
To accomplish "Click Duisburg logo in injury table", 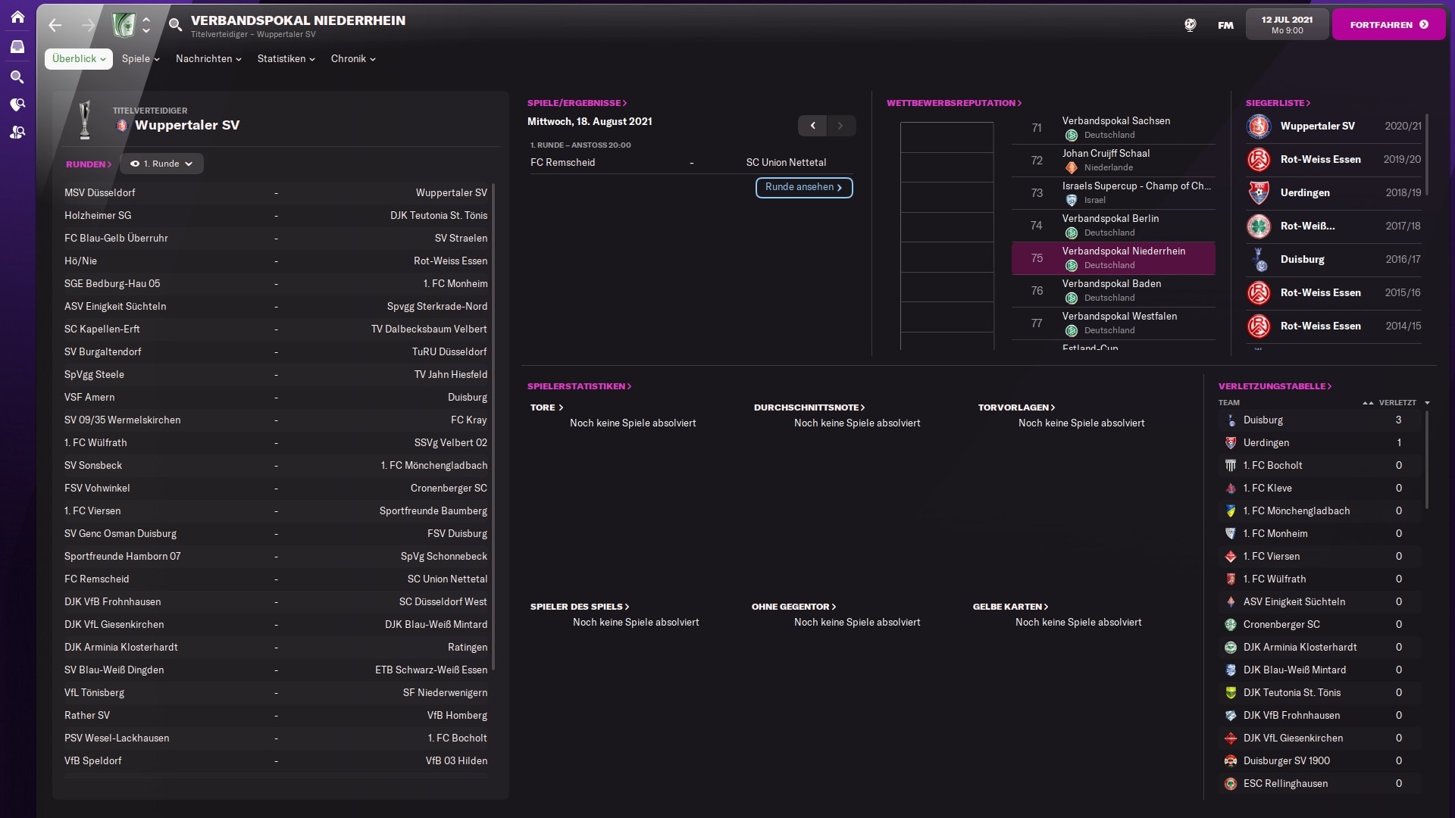I will coord(1231,420).
